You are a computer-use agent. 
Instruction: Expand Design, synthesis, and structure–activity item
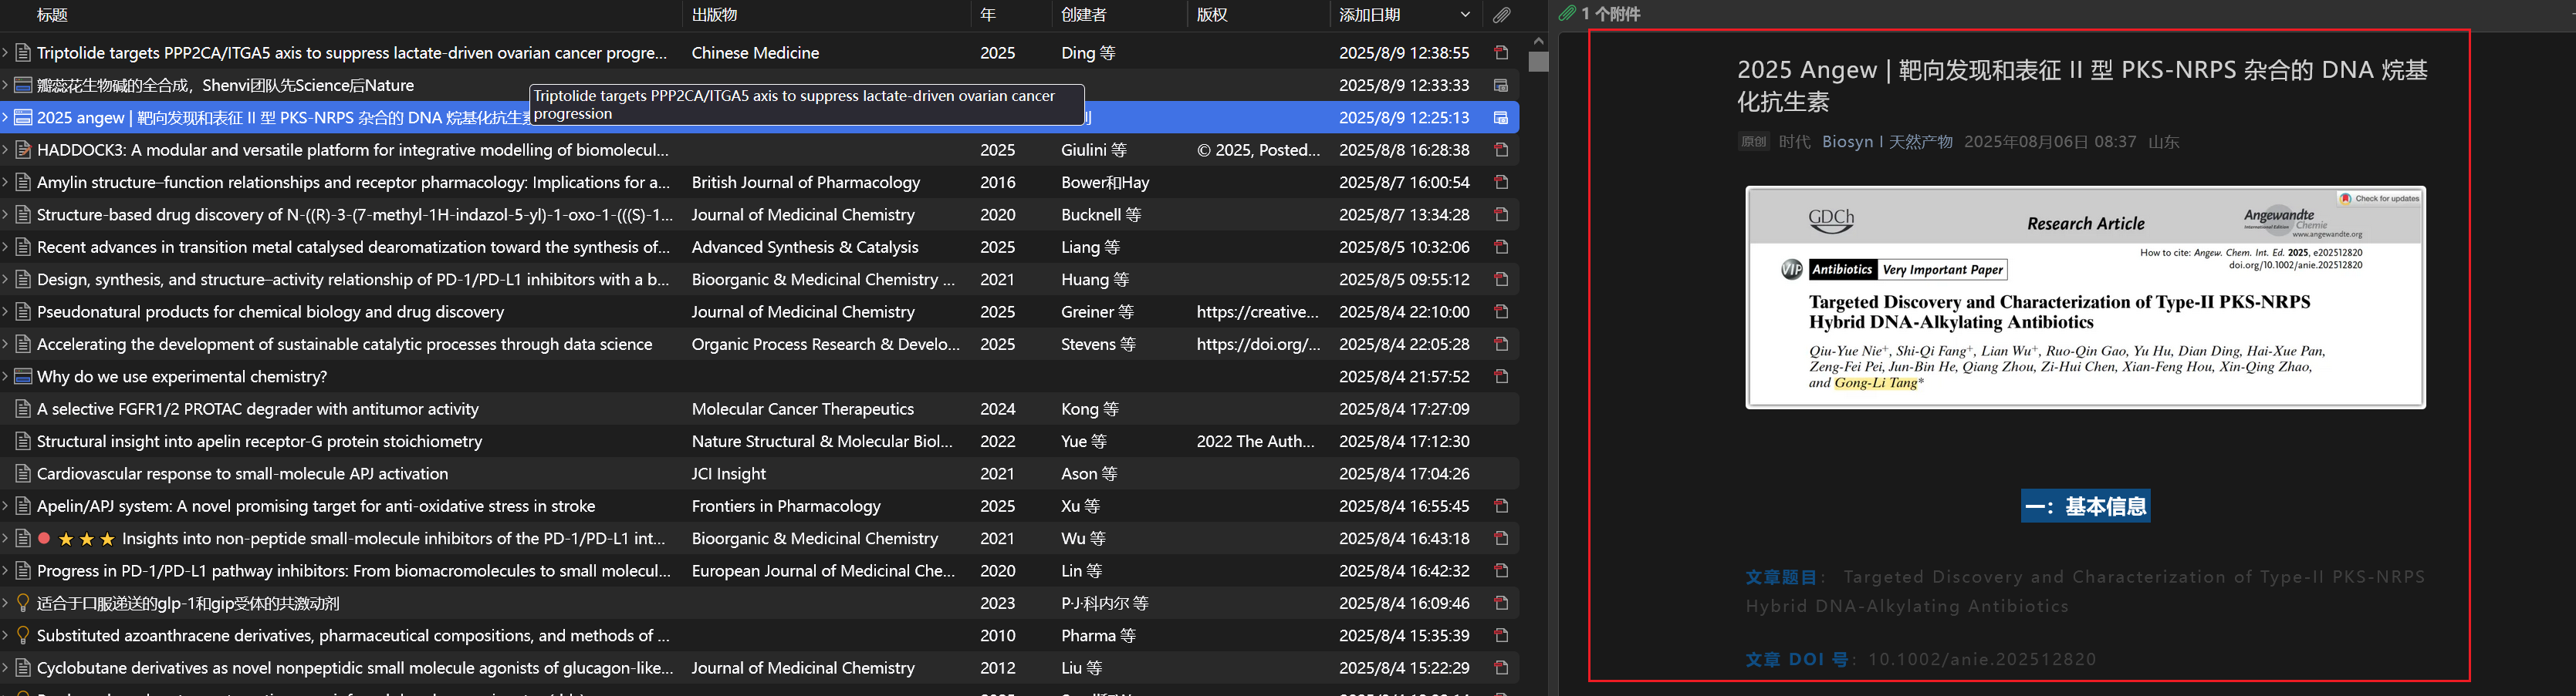5,280
